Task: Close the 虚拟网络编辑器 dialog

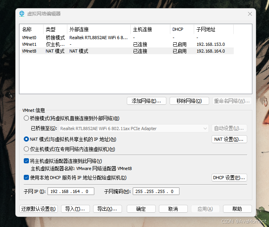Action: (250, 14)
